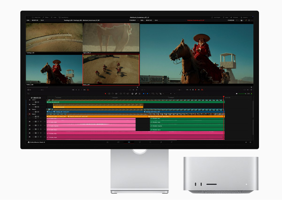
Task: Click the red playhead marker on timeline ruler
Action: (224, 97)
